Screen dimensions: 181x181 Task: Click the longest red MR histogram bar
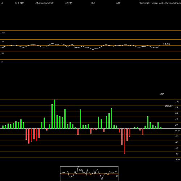(x=125, y=141)
